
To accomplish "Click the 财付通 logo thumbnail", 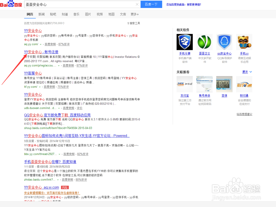I will click(x=244, y=84).
